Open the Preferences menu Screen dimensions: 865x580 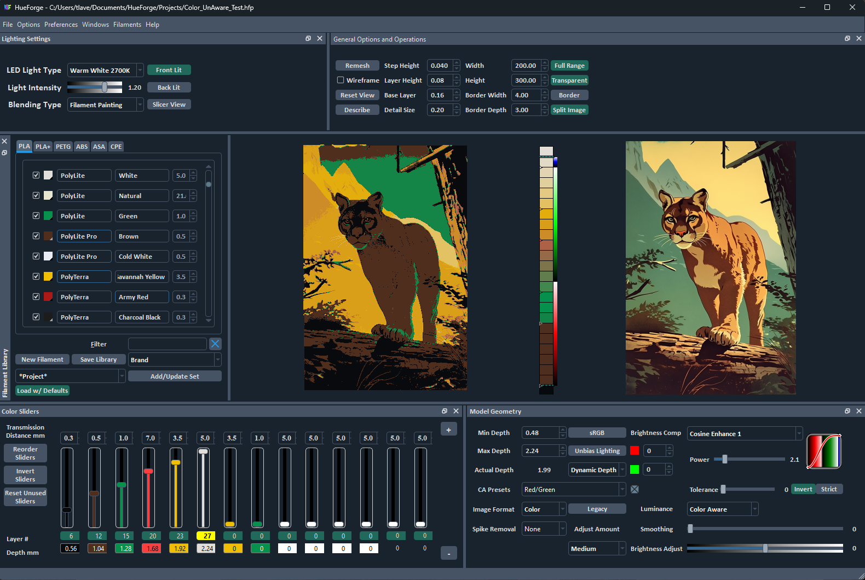[61, 25]
